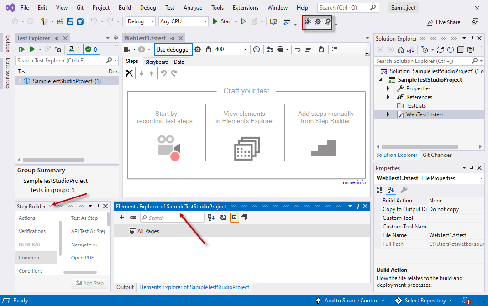The width and height of the screenshot is (488, 306).
Task: Toggle auto-hide pin on Solution Explorer
Action: [x=472, y=38]
